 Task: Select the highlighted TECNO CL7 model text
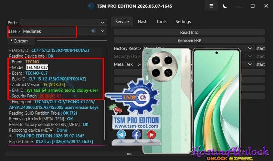point(37,67)
